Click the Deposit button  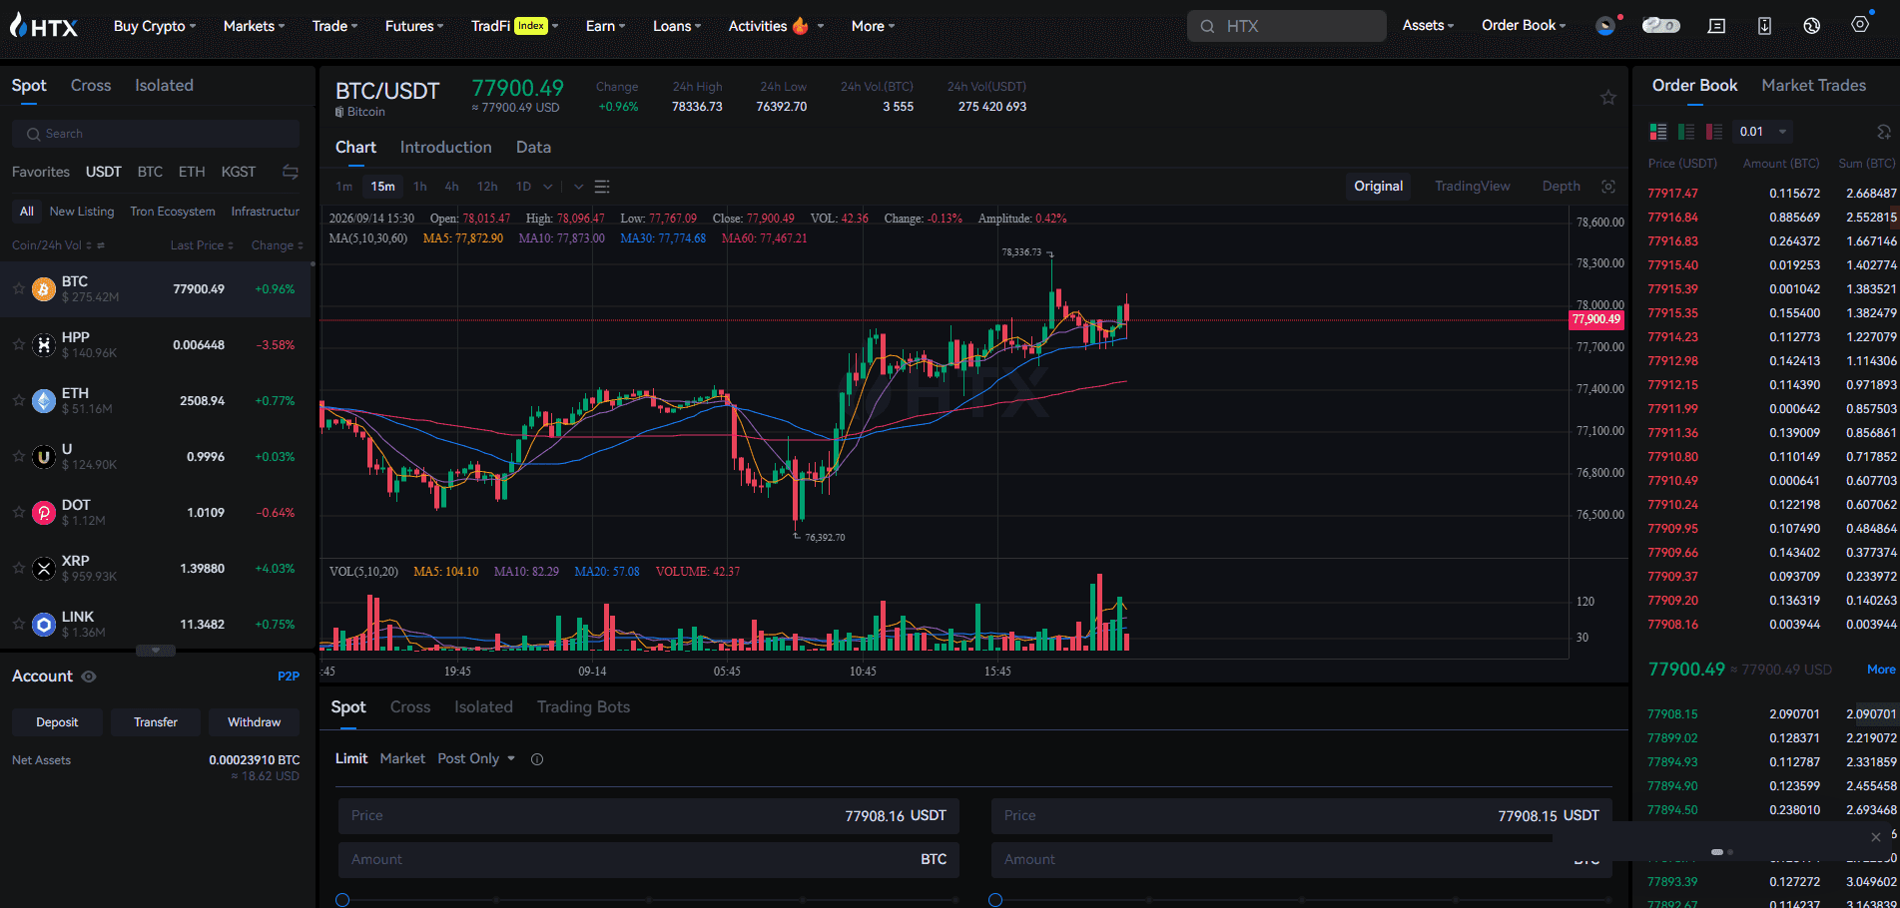[x=57, y=722]
